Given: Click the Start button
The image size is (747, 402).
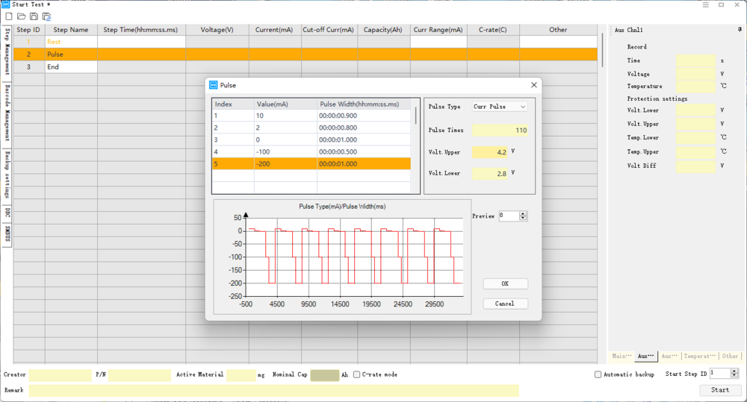Looking at the screenshot, I should coord(720,390).
